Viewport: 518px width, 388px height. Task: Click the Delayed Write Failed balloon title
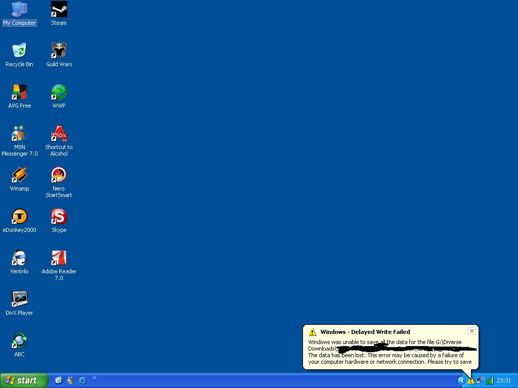point(365,332)
